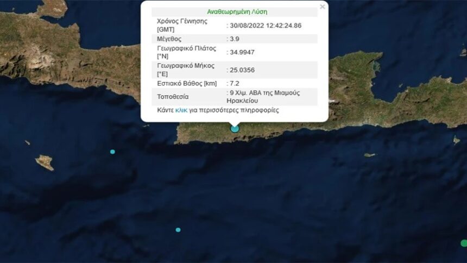Click the small islet northwest of Gavdos
The image size is (467, 263).
click(27, 142)
